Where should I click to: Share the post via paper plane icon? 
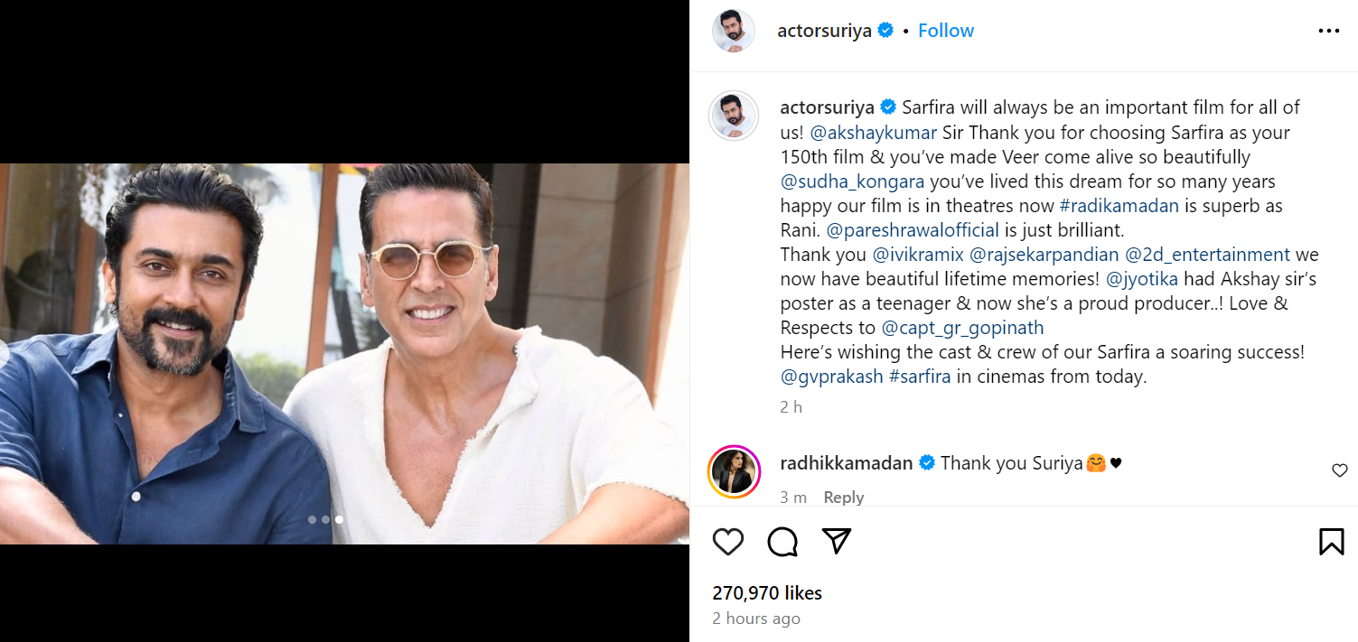(838, 541)
